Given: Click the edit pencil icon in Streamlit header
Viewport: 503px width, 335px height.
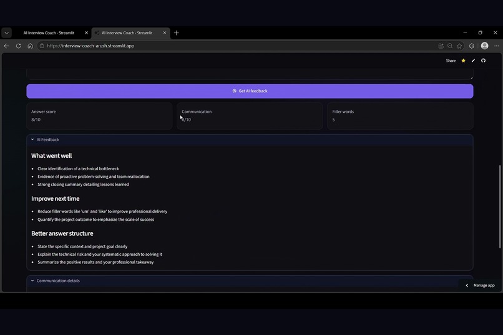Looking at the screenshot, I should [x=473, y=61].
